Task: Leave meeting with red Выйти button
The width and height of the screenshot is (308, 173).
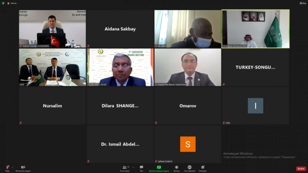Action: point(301,169)
